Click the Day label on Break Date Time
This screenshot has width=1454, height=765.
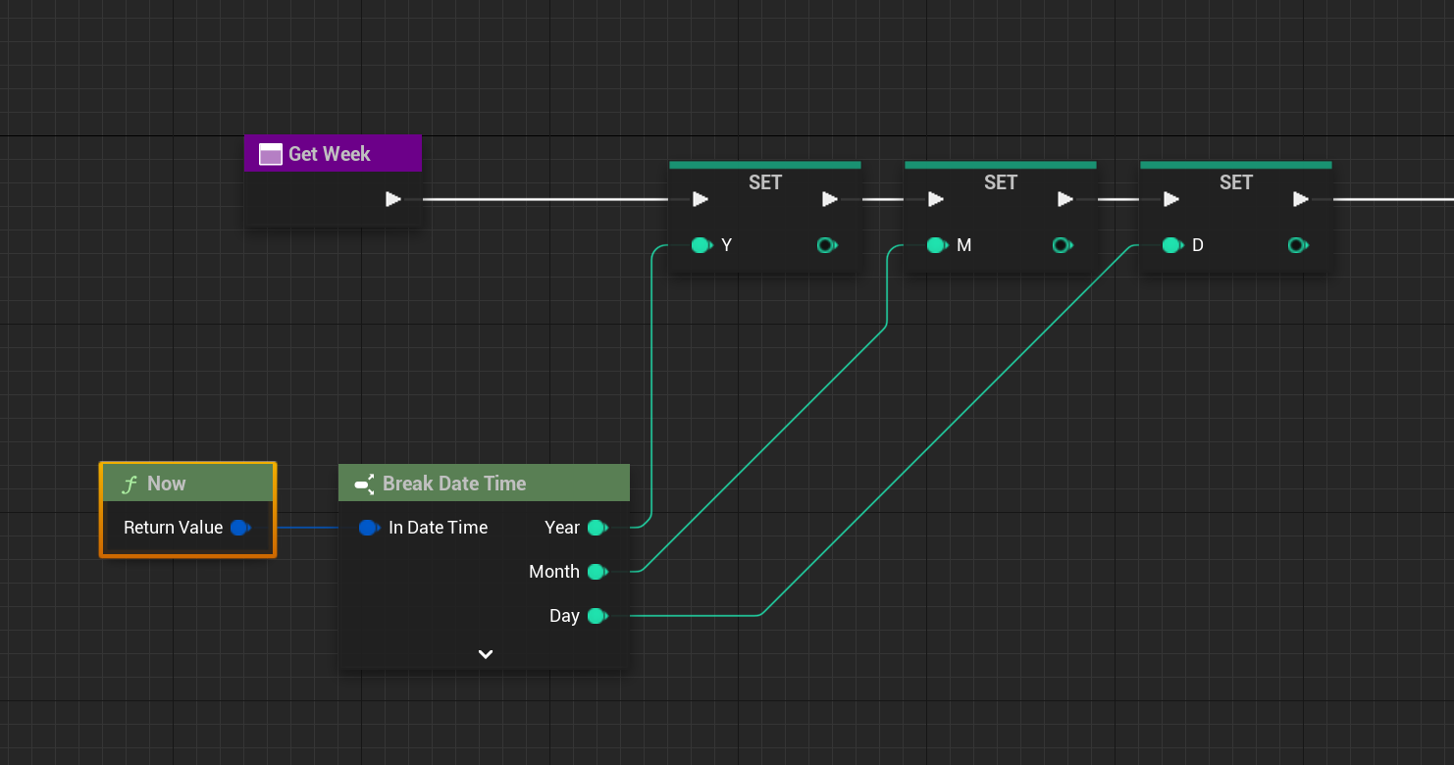tap(564, 616)
